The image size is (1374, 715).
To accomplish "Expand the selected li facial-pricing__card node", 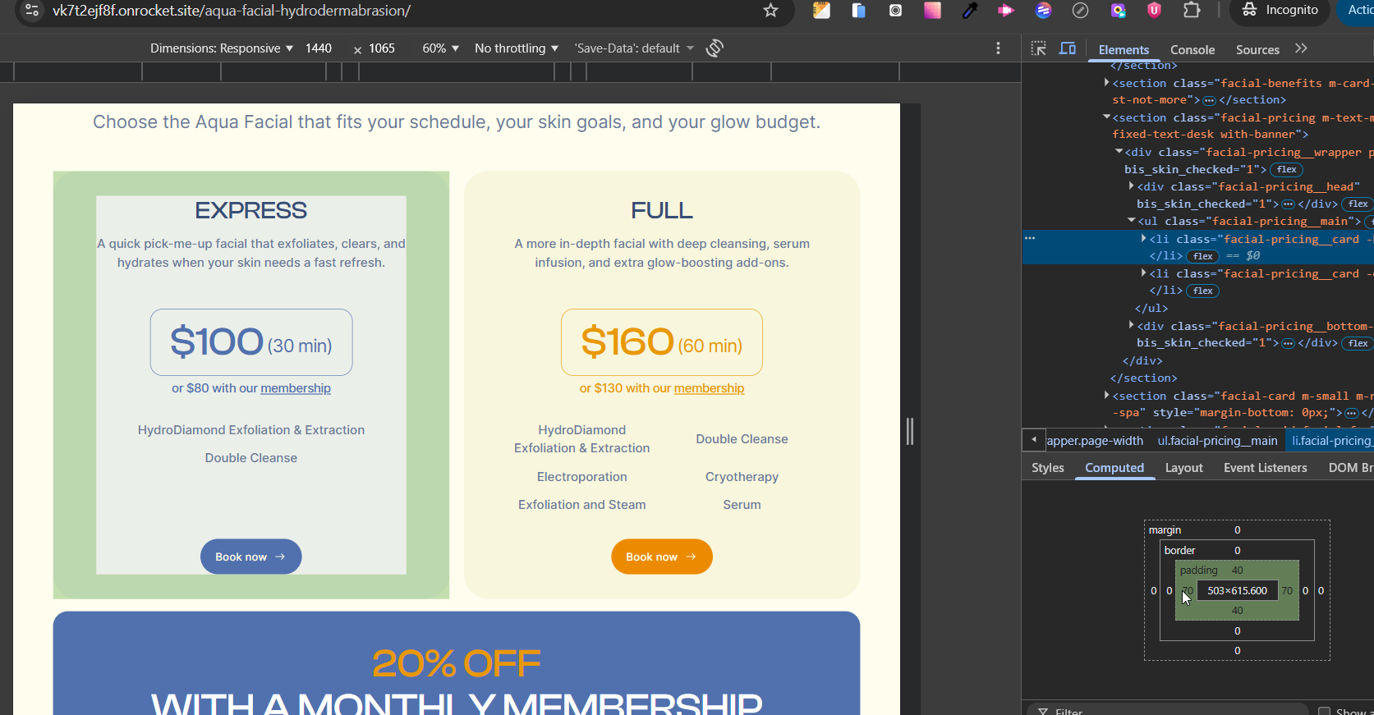I will (1143, 239).
